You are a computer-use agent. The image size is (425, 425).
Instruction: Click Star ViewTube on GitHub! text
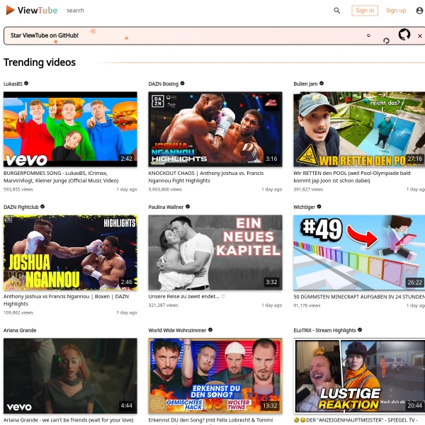click(45, 35)
